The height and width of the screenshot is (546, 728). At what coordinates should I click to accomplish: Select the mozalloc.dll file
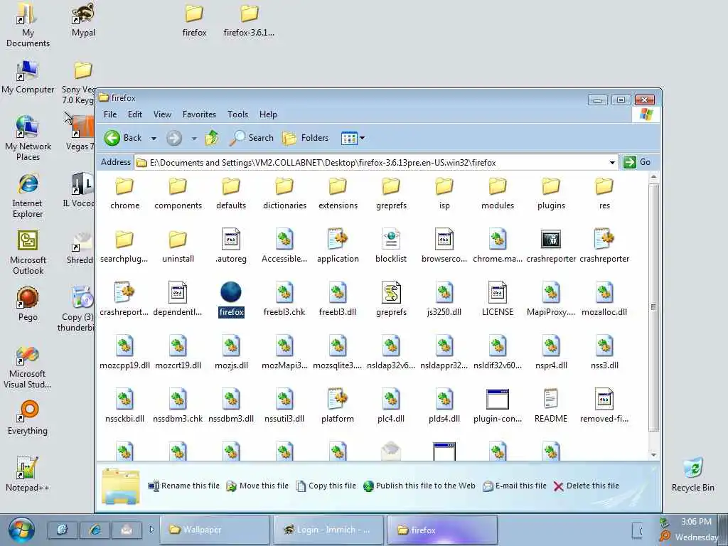coord(604,299)
